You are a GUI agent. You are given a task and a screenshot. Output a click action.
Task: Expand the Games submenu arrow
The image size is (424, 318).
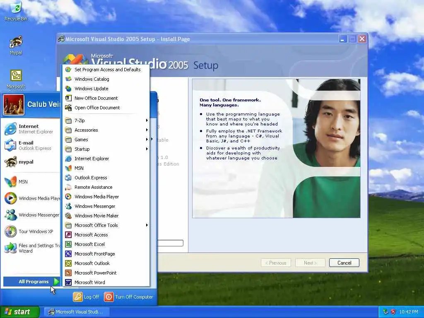point(147,139)
